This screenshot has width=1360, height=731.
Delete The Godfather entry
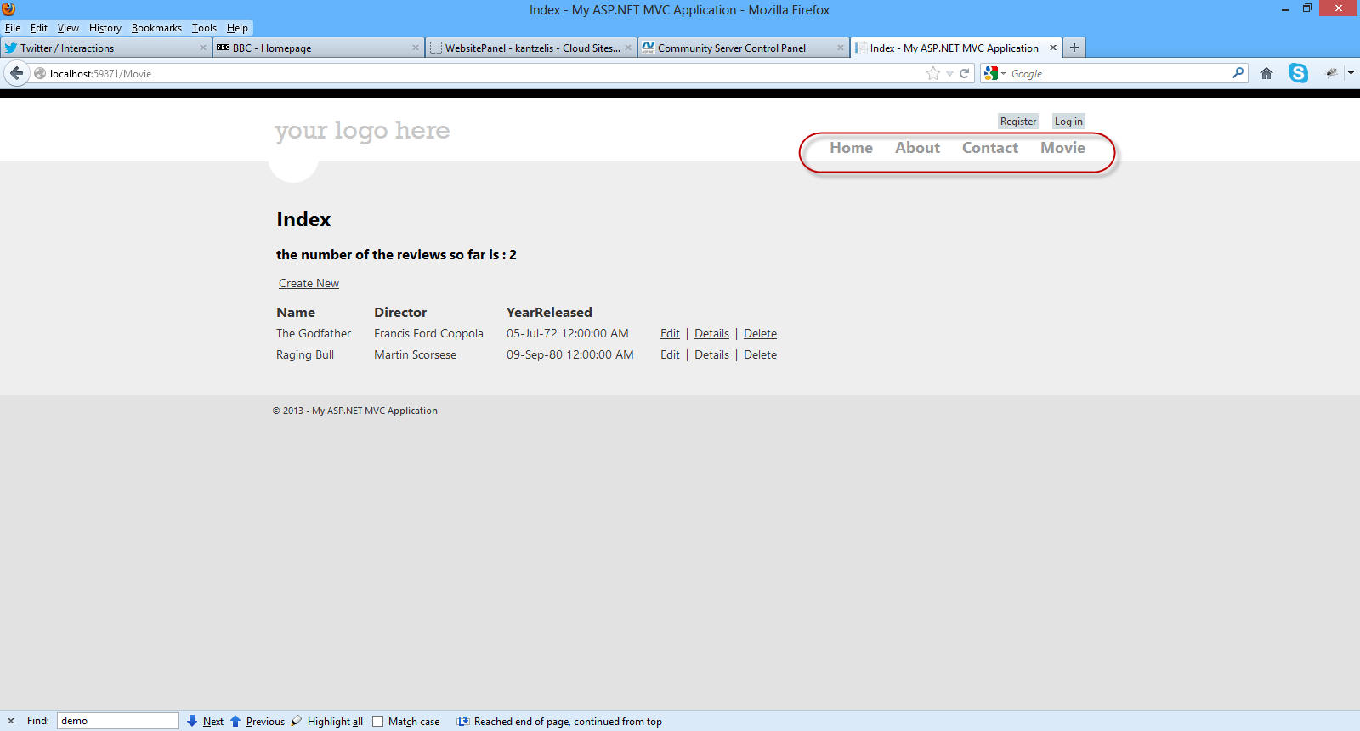[760, 333]
